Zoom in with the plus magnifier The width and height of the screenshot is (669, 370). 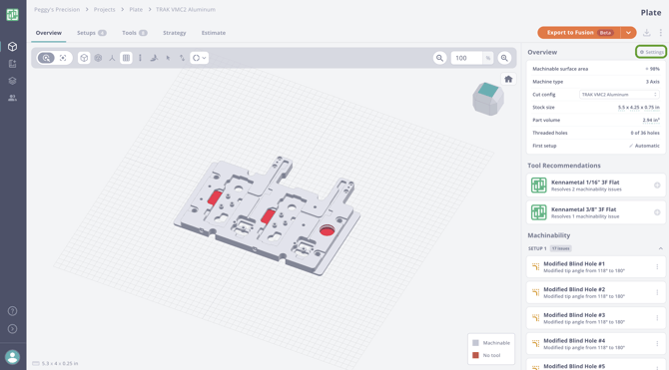coord(504,58)
